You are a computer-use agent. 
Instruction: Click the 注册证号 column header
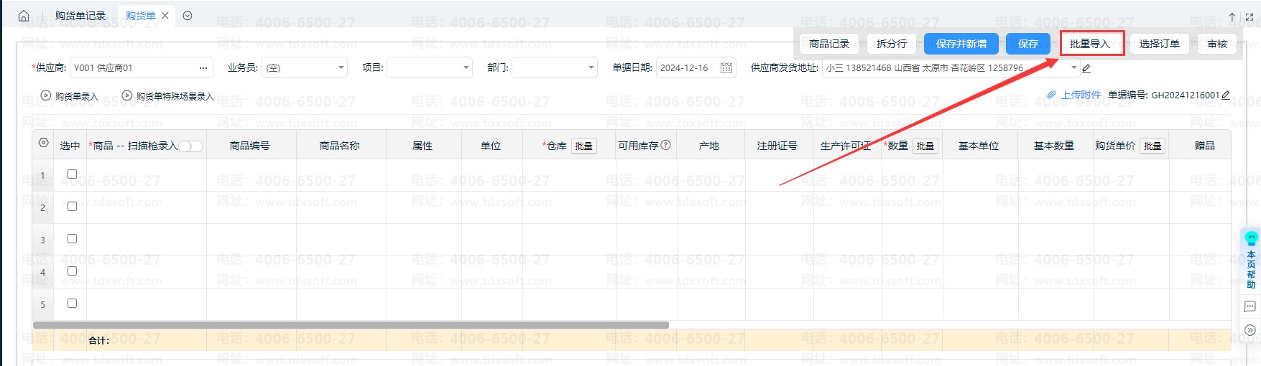[x=777, y=146]
